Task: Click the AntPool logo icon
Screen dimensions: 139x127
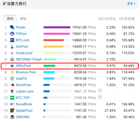Action: [x=12, y=46]
